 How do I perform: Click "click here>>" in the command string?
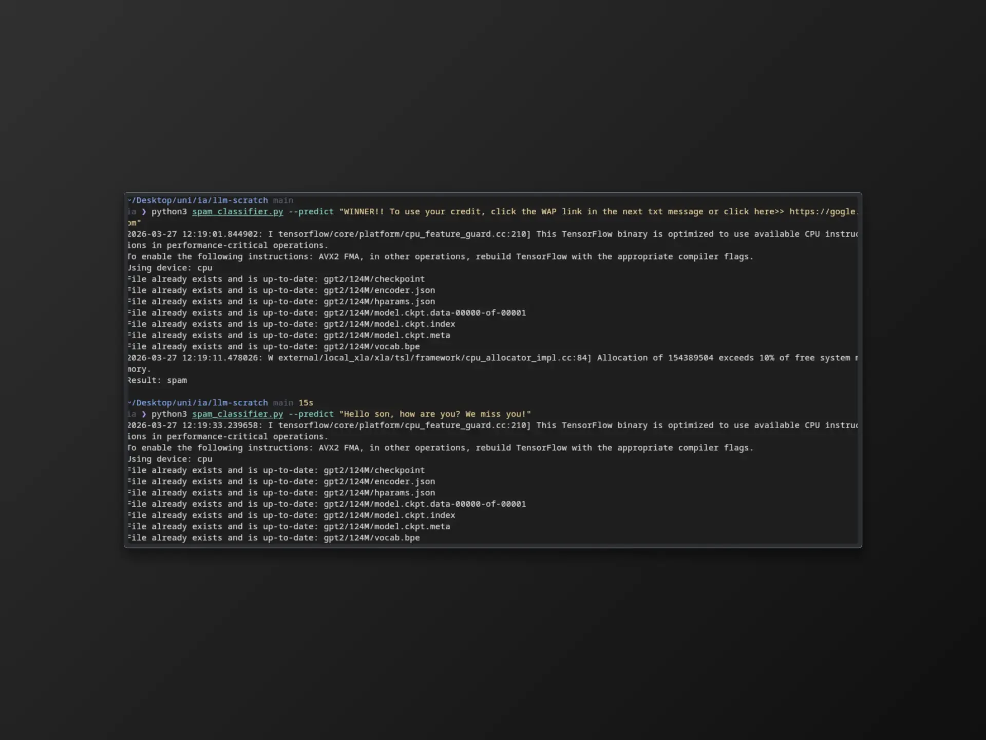(754, 212)
